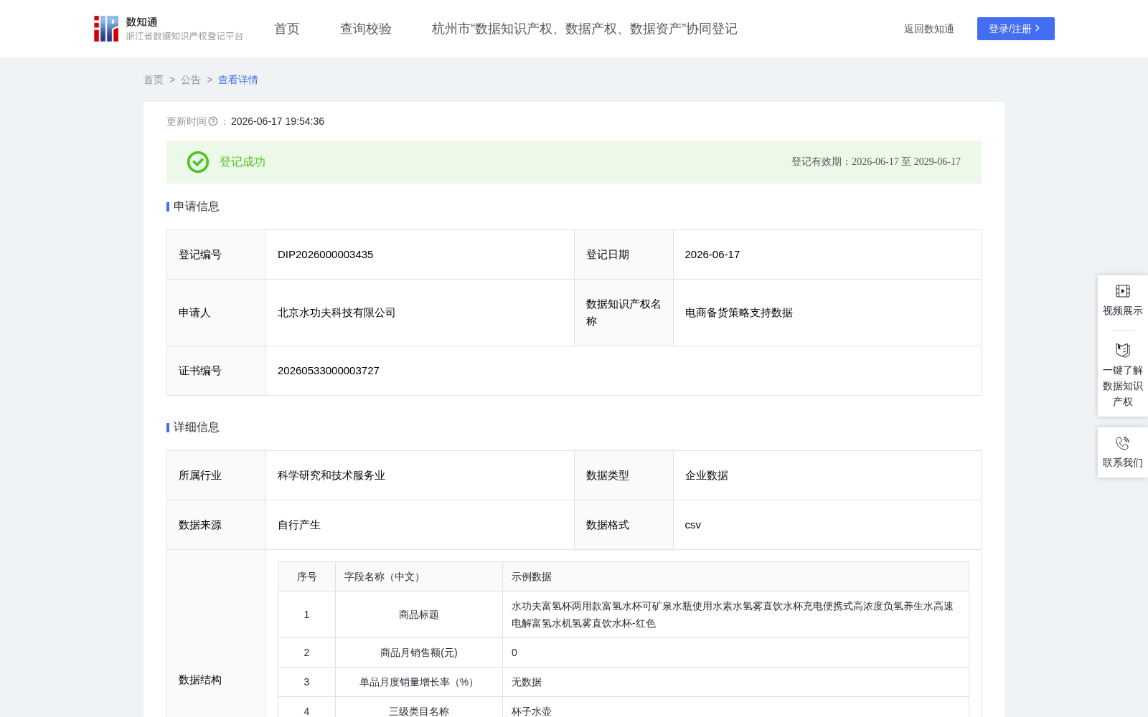The width and height of the screenshot is (1148, 717).
Task: Open 杭州市数据知识产权协同登记 menu item
Action: pos(585,29)
